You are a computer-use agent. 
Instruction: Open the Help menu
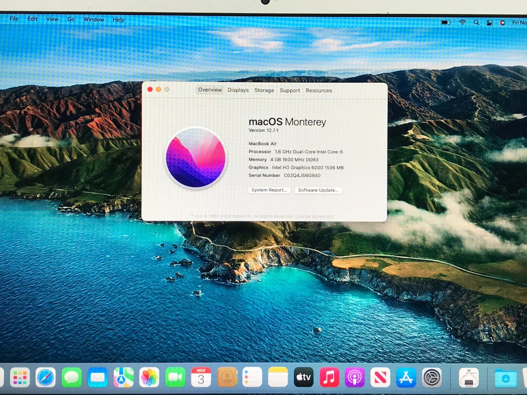coord(119,20)
